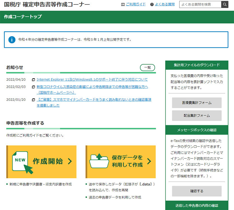Click the blue info icon in notice
The image size is (234, 210).
point(12,39)
